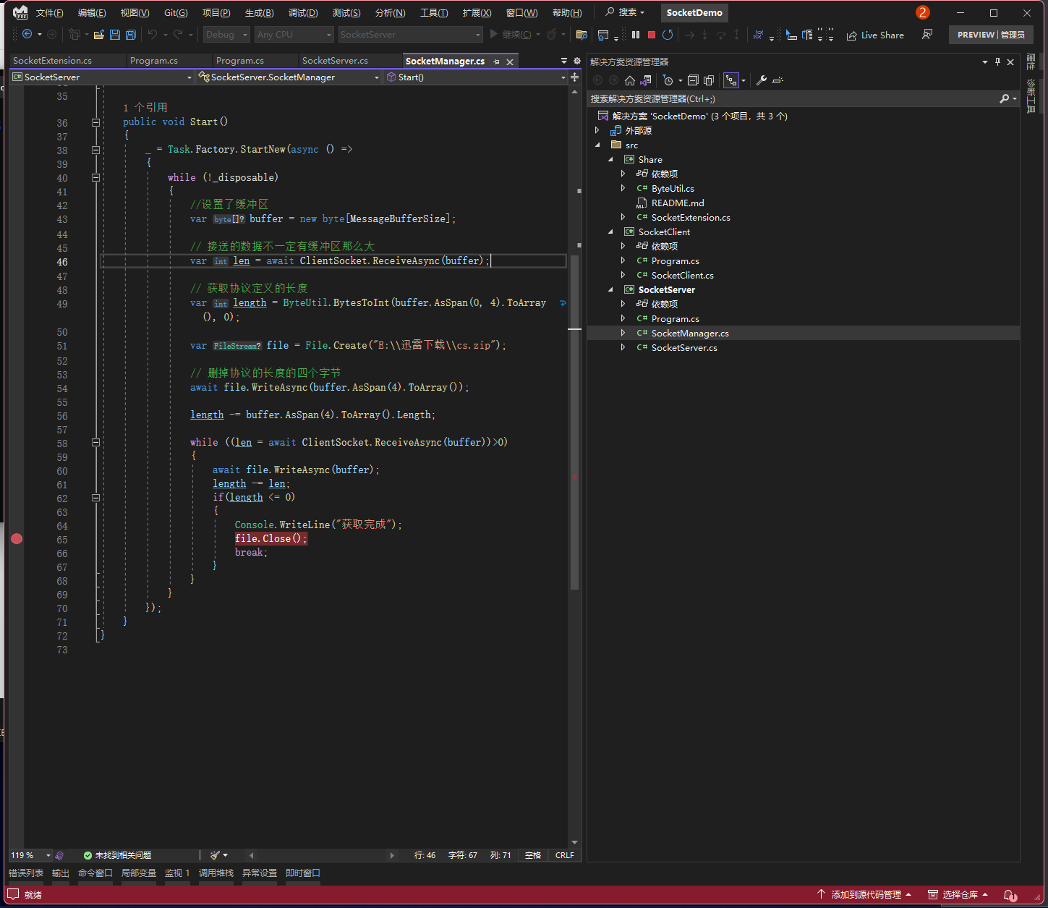This screenshot has height=908, width=1048.
Task: Click the Live Share button
Action: (875, 35)
